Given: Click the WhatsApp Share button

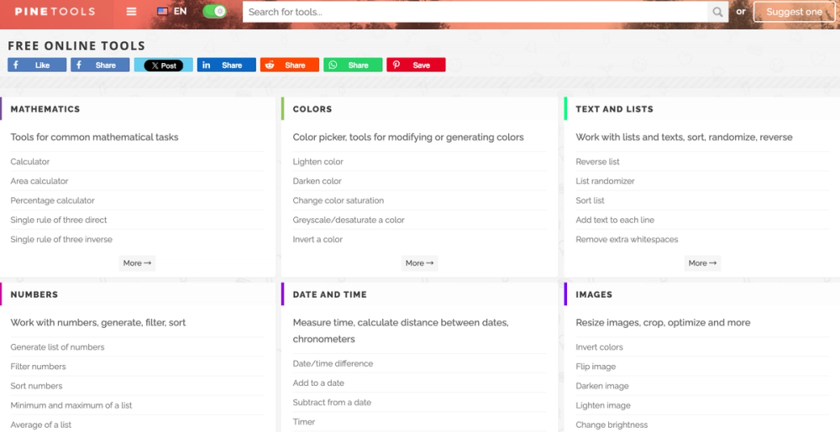Looking at the screenshot, I should coord(353,65).
